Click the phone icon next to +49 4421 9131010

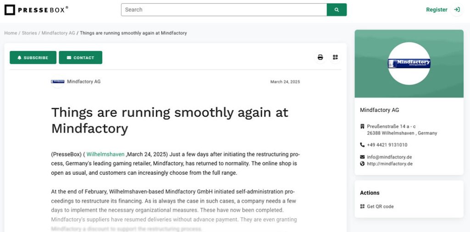(x=362, y=145)
